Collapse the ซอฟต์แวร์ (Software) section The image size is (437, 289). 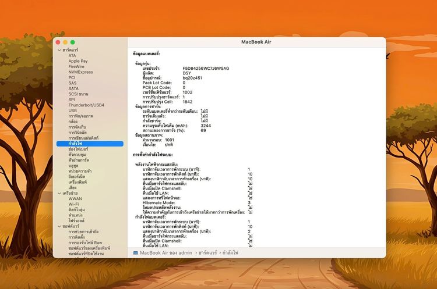(59, 226)
